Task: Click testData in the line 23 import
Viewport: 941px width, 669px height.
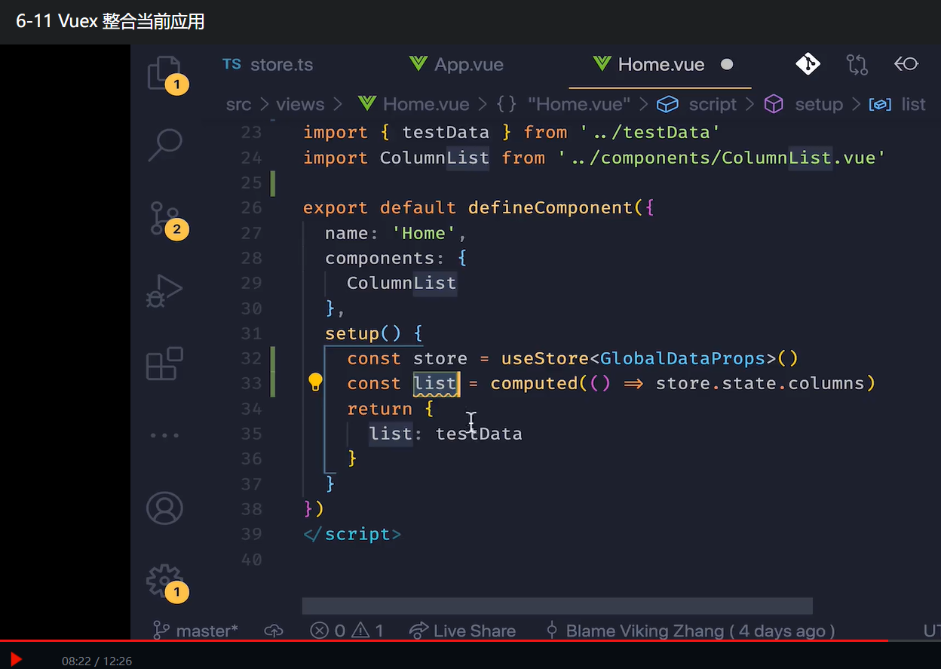Action: (x=446, y=133)
